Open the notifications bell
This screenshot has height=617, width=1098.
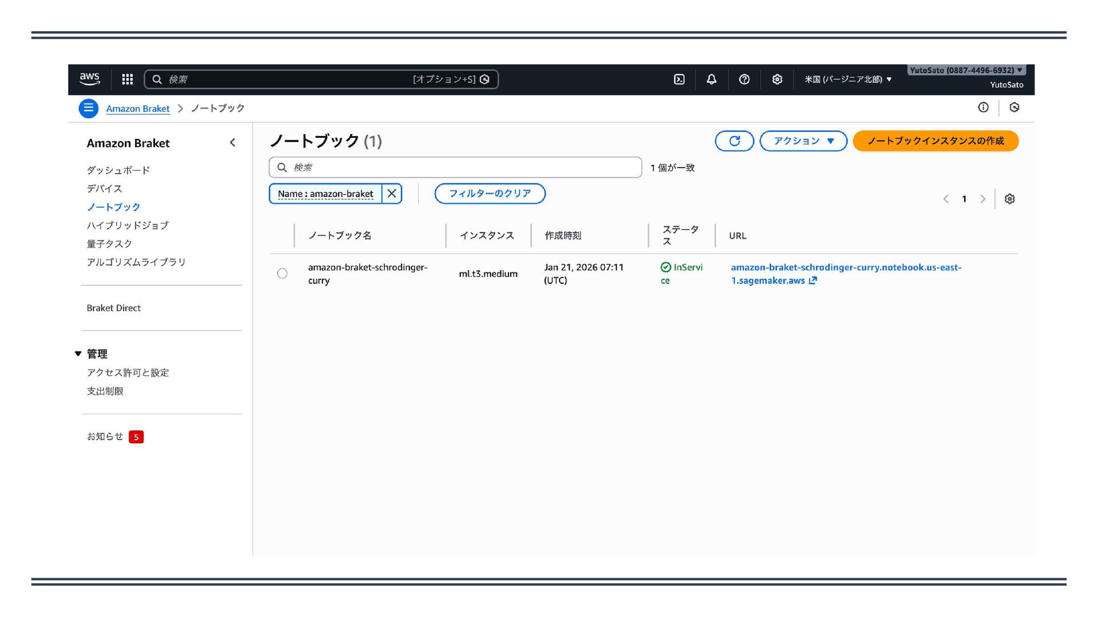pyautogui.click(x=711, y=79)
